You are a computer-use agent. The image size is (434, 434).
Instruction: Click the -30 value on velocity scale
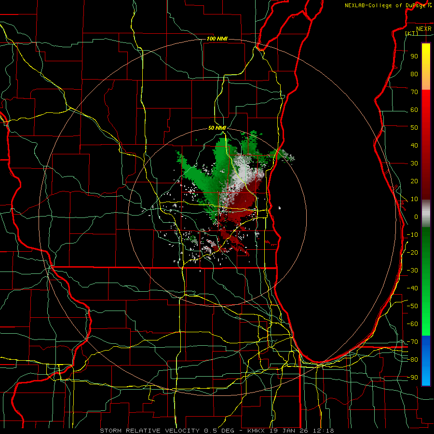pyautogui.click(x=412, y=271)
